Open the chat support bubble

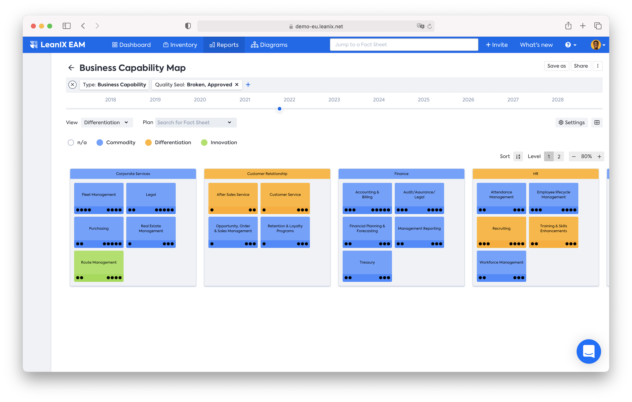tap(589, 351)
